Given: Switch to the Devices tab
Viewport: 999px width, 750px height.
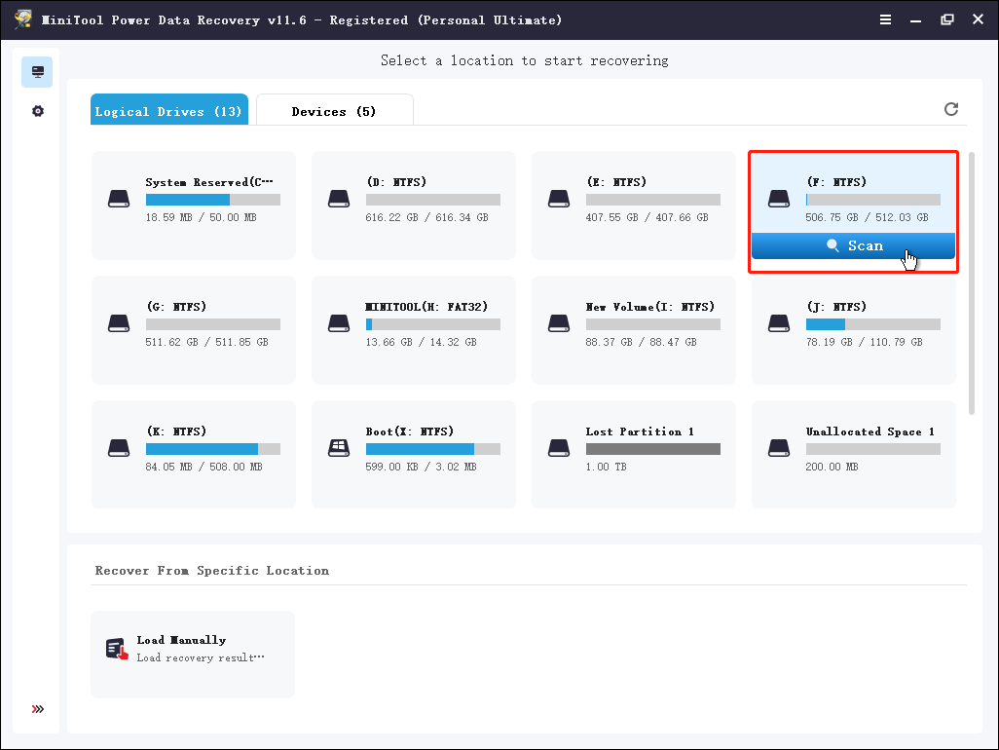Looking at the screenshot, I should (x=333, y=111).
